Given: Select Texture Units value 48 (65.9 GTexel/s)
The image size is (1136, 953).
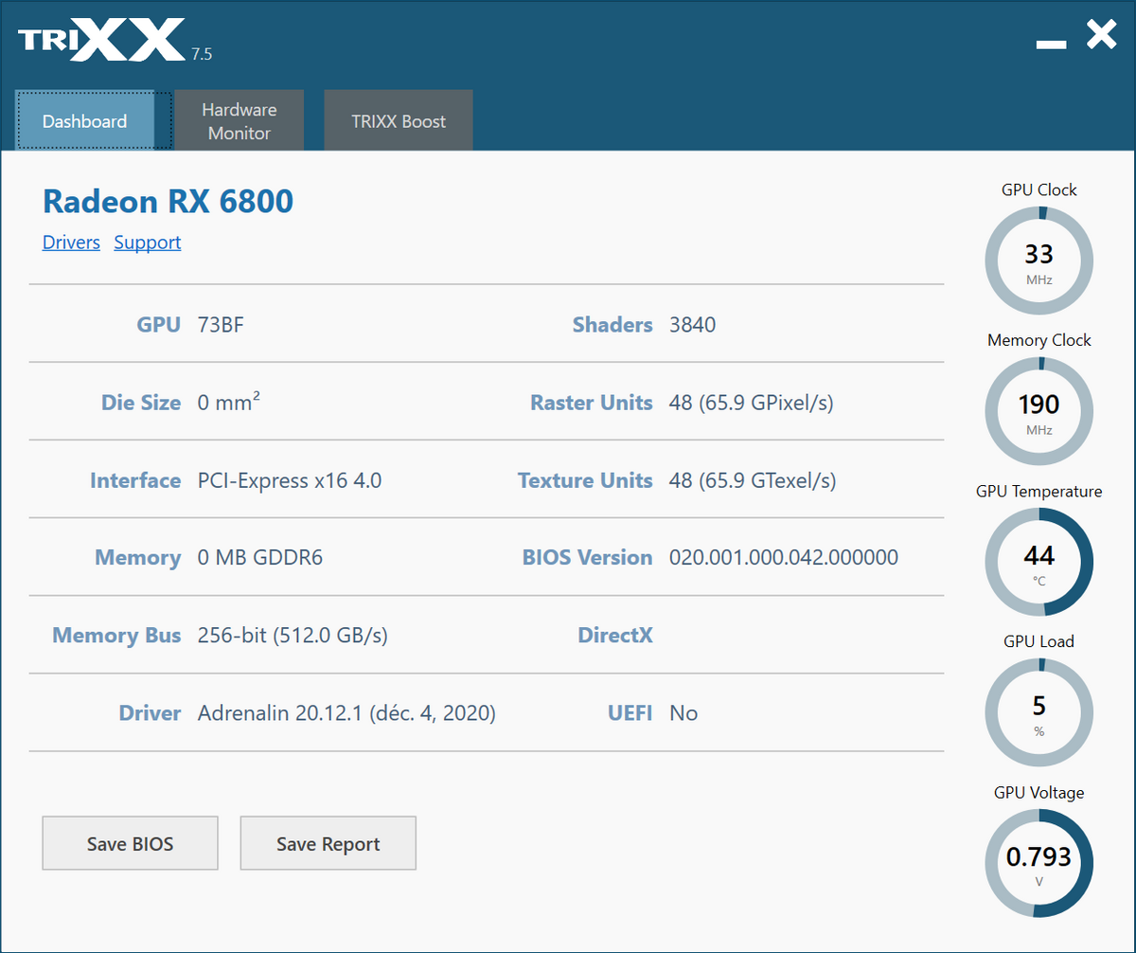Looking at the screenshot, I should click(753, 480).
